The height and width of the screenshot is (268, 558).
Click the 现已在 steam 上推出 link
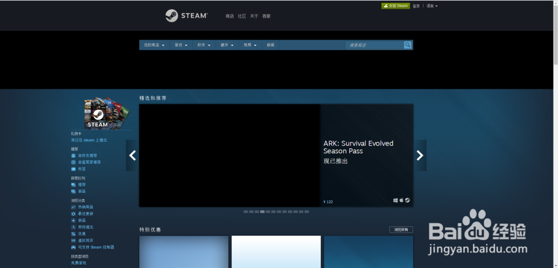[89, 140]
